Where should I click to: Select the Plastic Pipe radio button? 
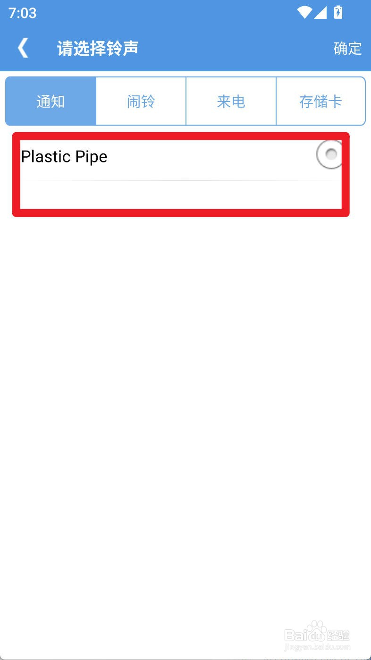pyautogui.click(x=329, y=154)
